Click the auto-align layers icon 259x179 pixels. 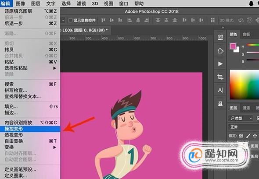[x=212, y=20]
